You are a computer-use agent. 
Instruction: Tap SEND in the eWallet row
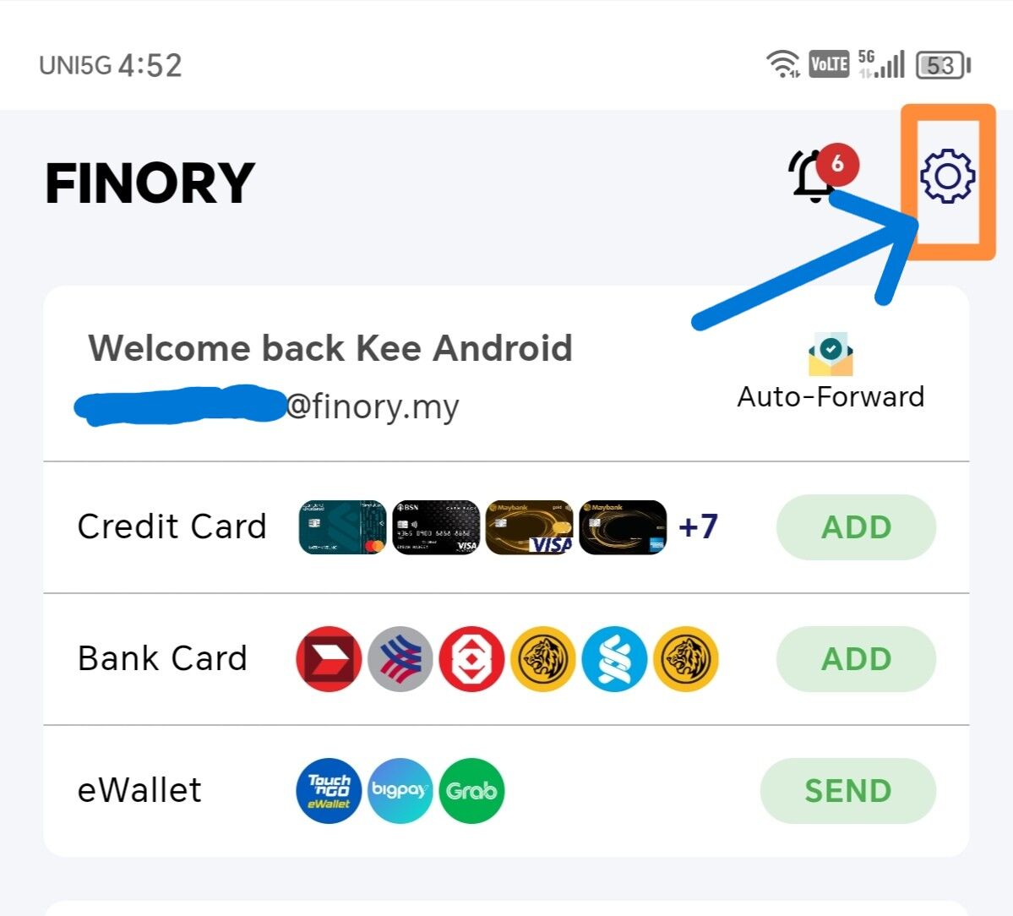(x=848, y=791)
